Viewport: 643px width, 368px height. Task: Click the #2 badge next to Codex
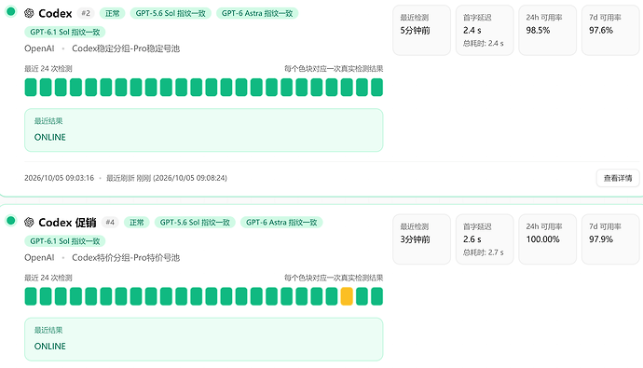tap(86, 13)
